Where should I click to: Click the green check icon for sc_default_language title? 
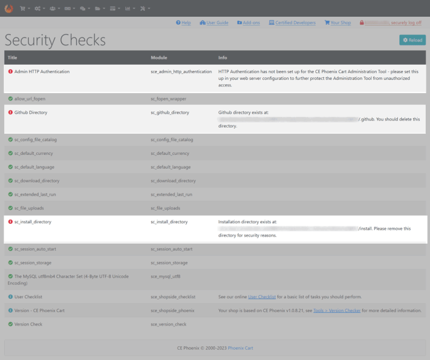pyautogui.click(x=10, y=167)
